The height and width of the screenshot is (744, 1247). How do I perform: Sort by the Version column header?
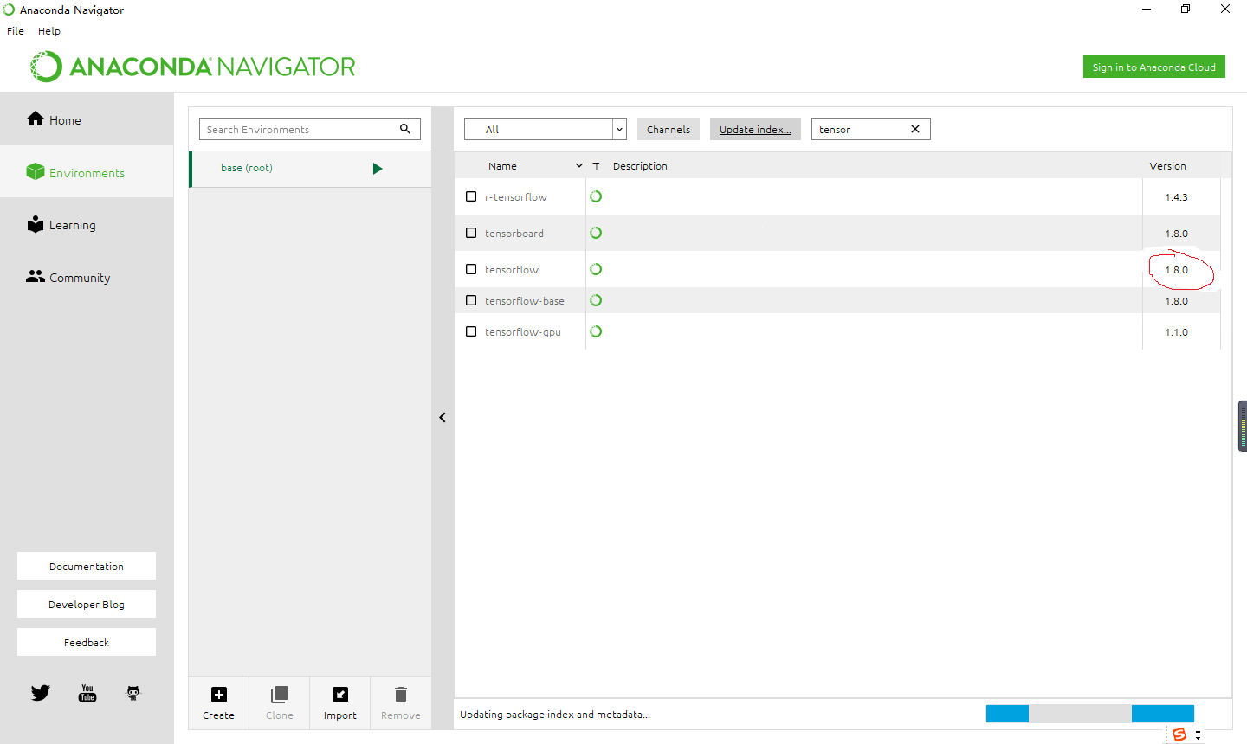click(x=1167, y=165)
